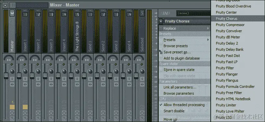This screenshot has width=265, height=122.
Task: Toggle the mute LED on Insert 4
Action: coord(64,65)
